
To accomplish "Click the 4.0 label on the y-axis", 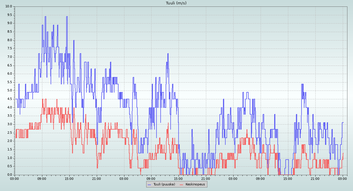I will (9, 108).
